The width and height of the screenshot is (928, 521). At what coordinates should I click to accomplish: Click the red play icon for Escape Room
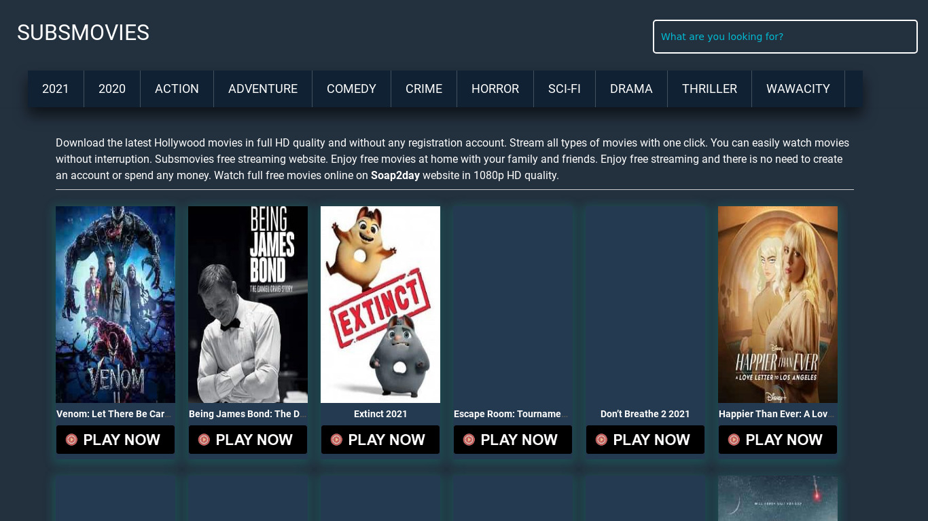pos(469,440)
